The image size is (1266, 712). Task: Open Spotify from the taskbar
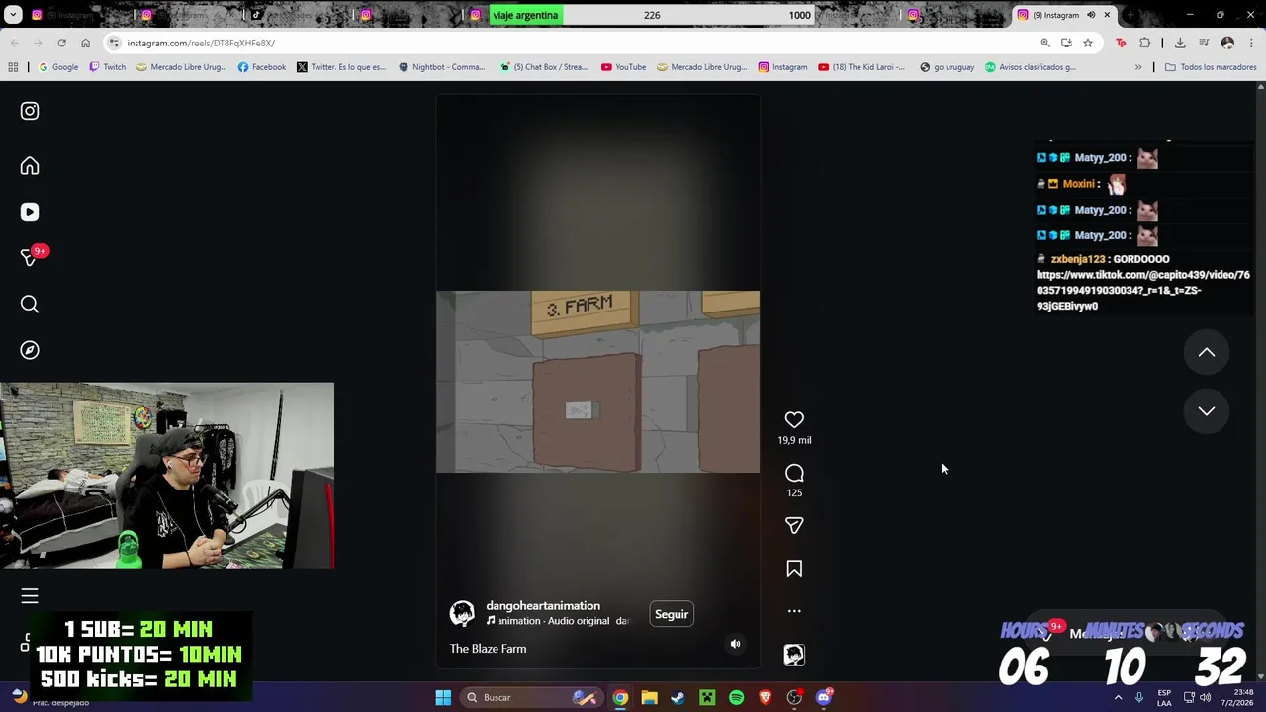tap(736, 697)
